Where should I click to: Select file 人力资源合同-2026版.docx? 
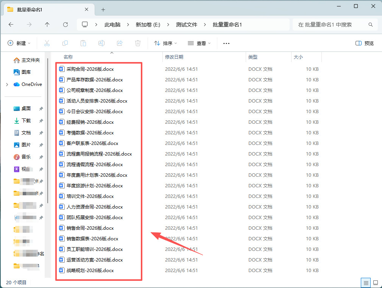point(95,207)
